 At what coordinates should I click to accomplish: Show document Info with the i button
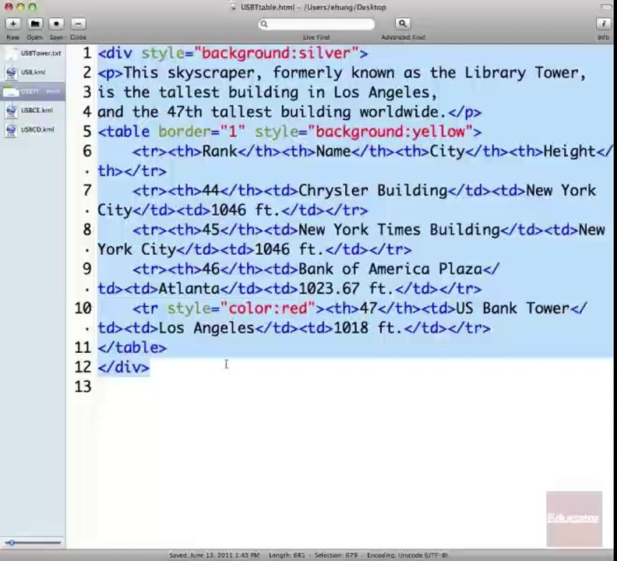pos(603,24)
